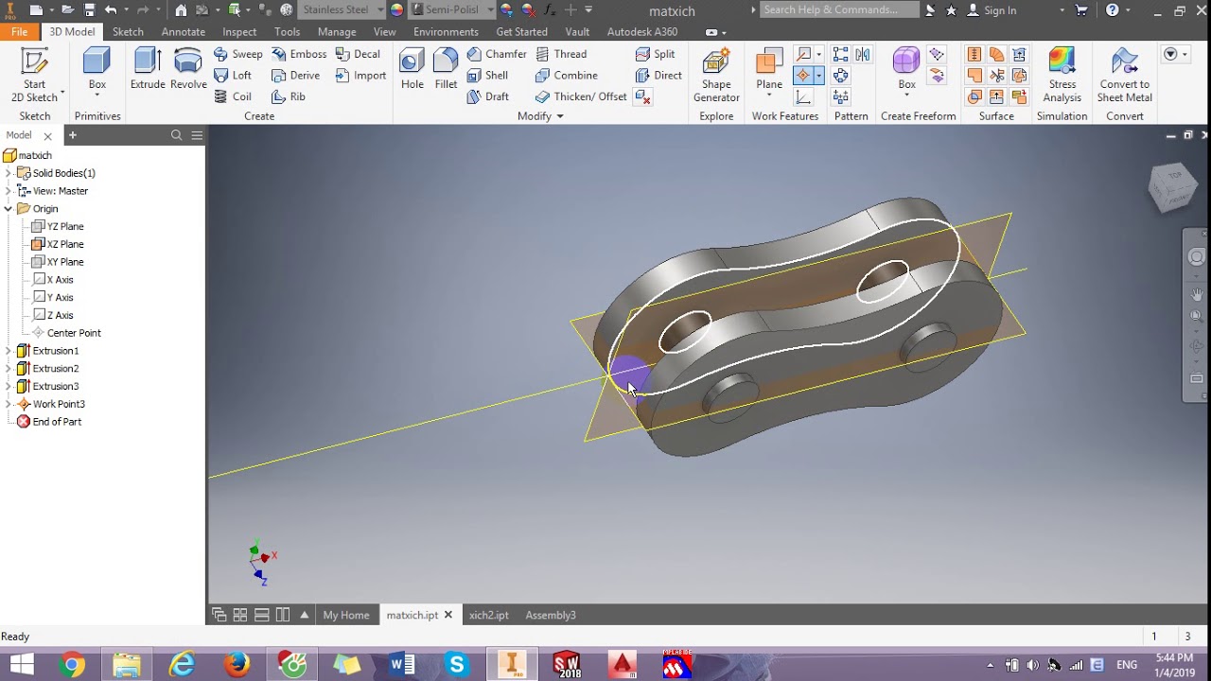Select the Coil tool

pos(234,96)
